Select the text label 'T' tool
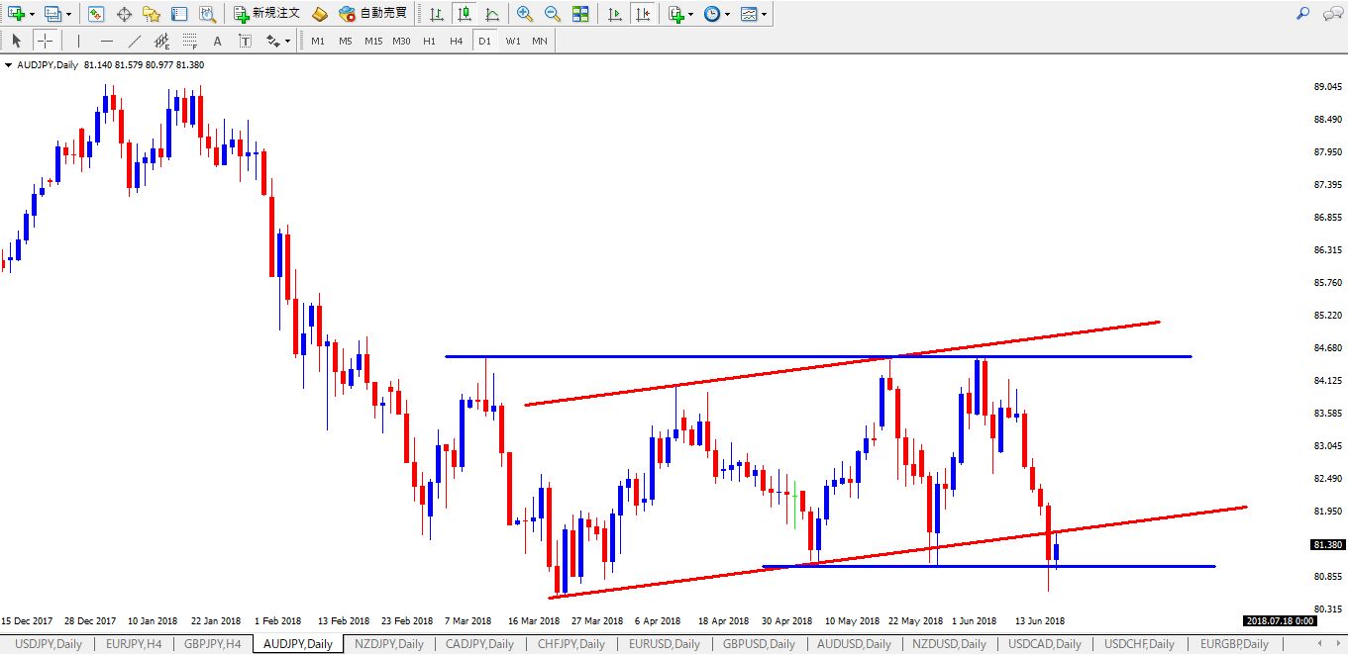Screen dimensions: 1348x655 tap(245, 41)
